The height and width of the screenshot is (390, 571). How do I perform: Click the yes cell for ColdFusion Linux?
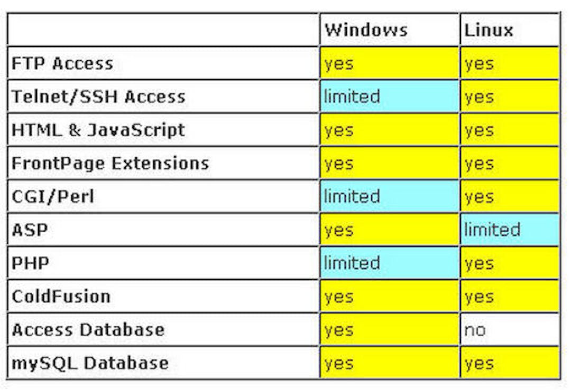click(510, 296)
